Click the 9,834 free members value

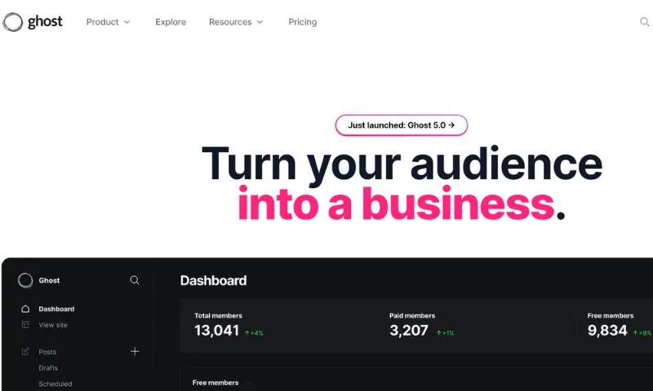607,331
